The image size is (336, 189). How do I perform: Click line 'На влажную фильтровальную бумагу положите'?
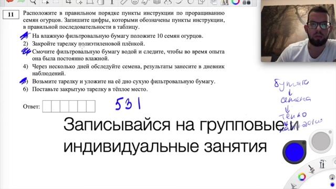pyautogui.click(x=118, y=36)
